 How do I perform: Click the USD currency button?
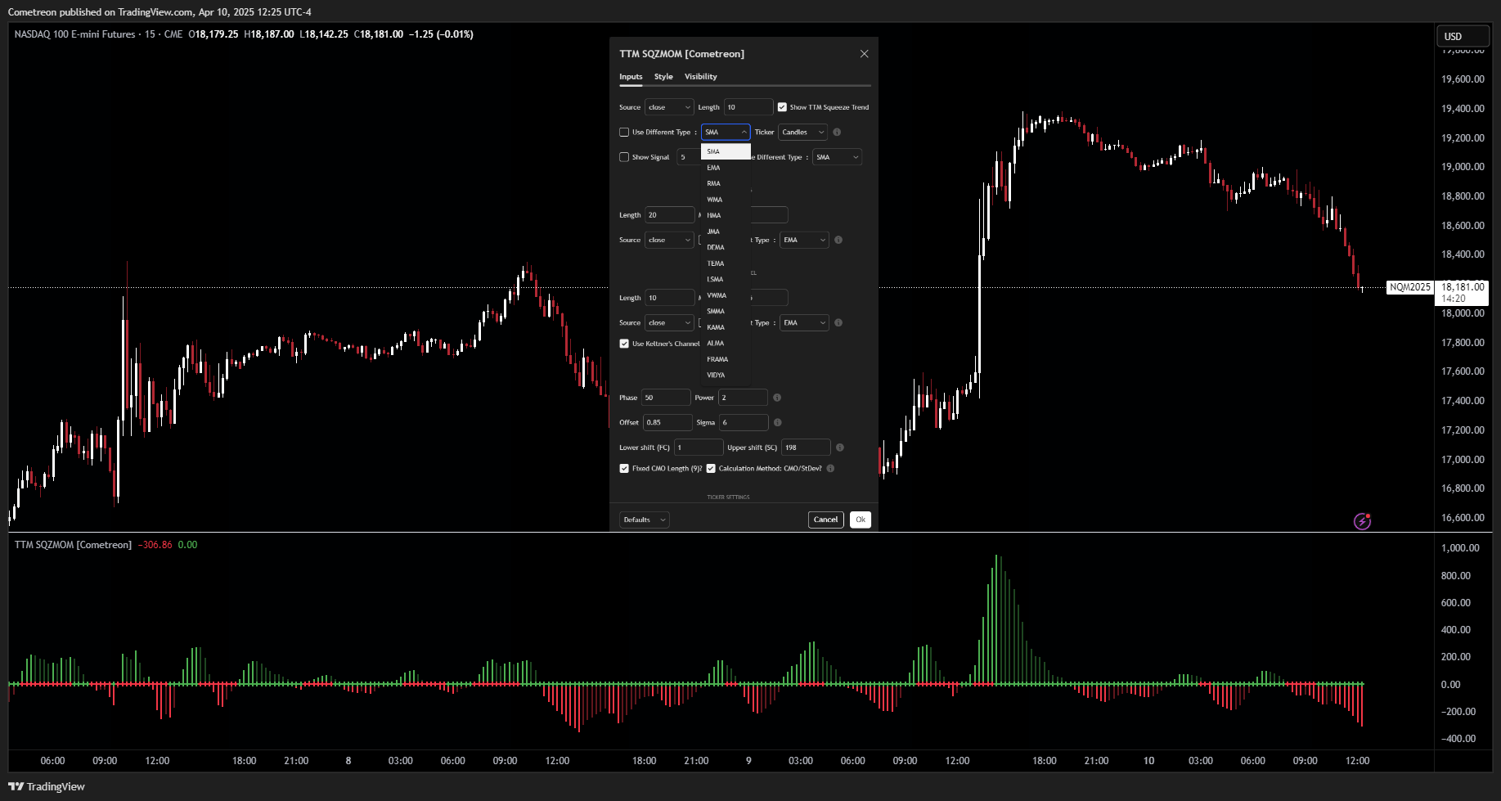(x=1463, y=36)
